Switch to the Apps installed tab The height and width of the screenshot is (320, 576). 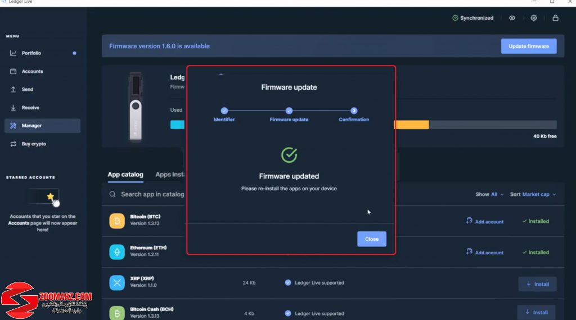[170, 175]
